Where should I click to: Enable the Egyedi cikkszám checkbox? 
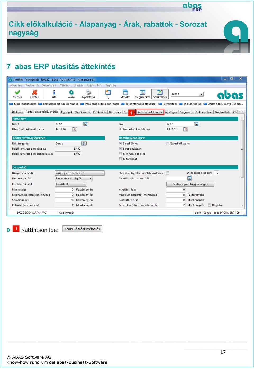tap(168, 144)
